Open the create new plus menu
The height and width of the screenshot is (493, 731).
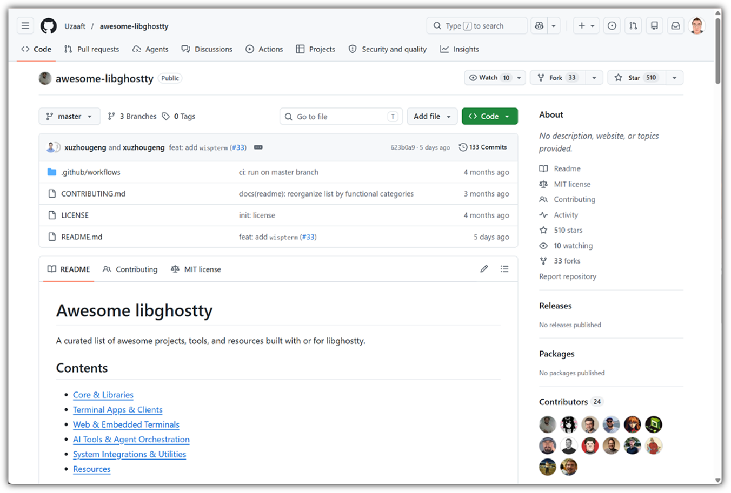pyautogui.click(x=586, y=26)
